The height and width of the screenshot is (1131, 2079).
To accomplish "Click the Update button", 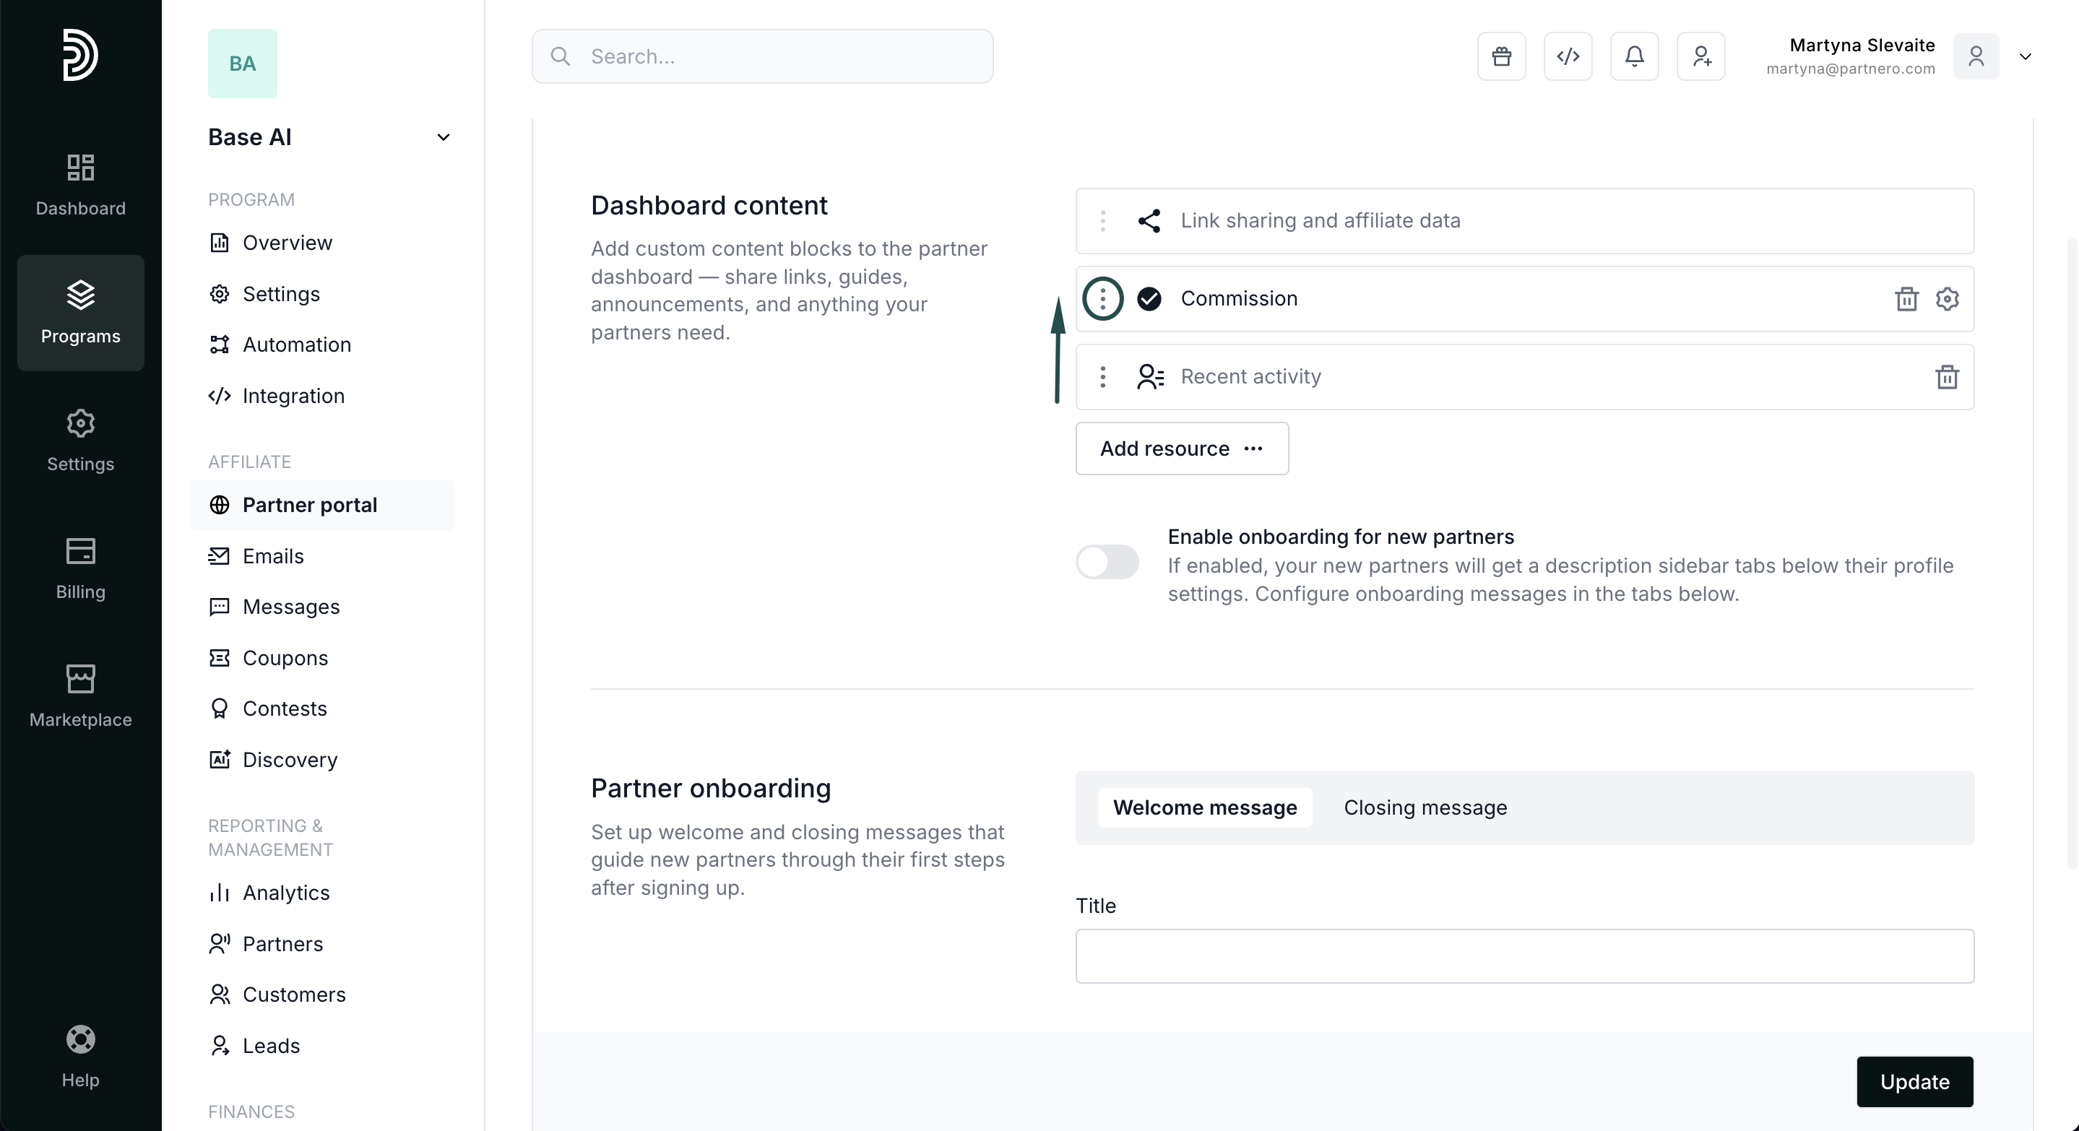I will click(x=1914, y=1082).
